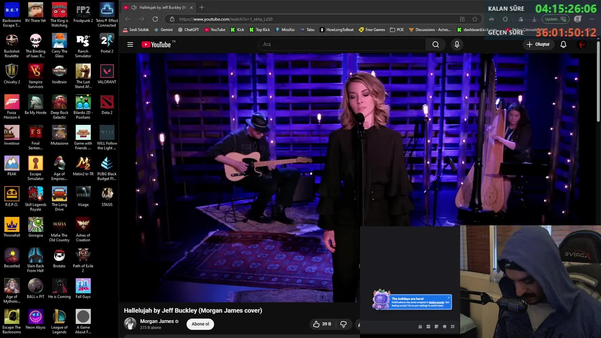Viewport: 601px width, 338px height.
Task: Open the YouTube bookmark in bookmarks bar
Action: click(215, 30)
